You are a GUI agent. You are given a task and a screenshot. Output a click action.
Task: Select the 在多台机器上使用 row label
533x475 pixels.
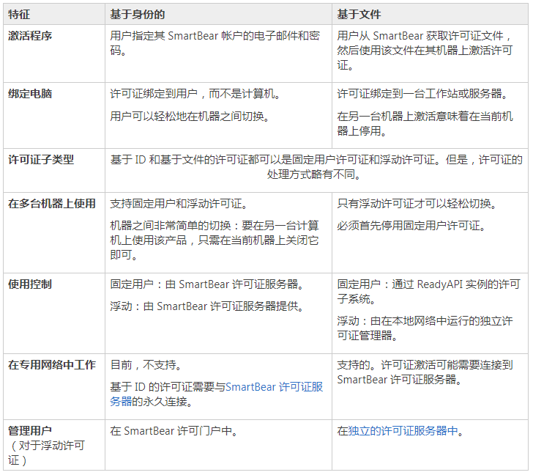52,204
